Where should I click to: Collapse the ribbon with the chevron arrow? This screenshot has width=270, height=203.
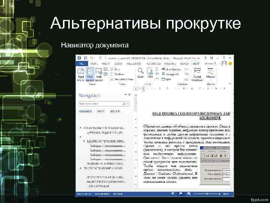click(230, 84)
